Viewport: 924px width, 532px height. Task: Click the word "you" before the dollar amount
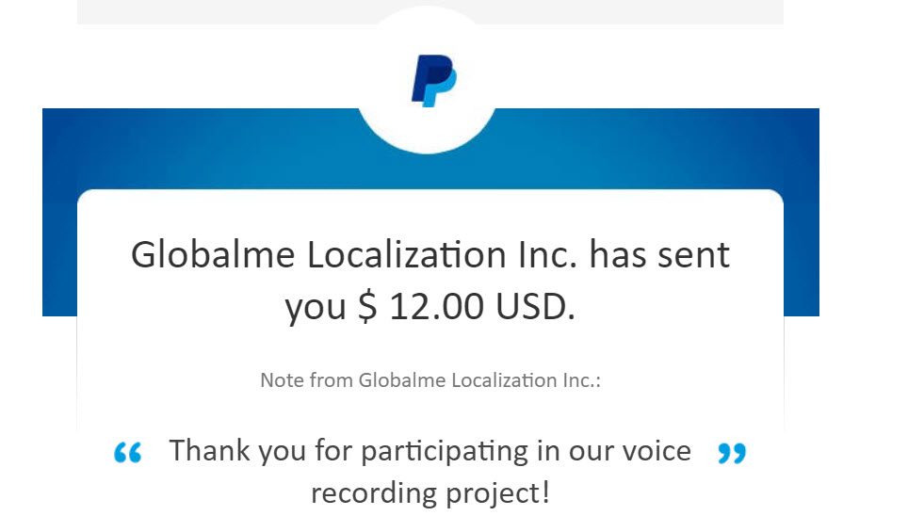316,309
